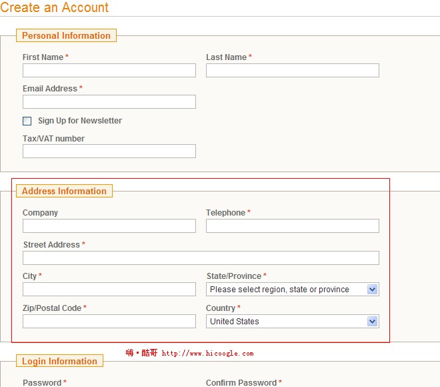Focus the Telephone input field
The height and width of the screenshot is (387, 440).
coord(292,226)
